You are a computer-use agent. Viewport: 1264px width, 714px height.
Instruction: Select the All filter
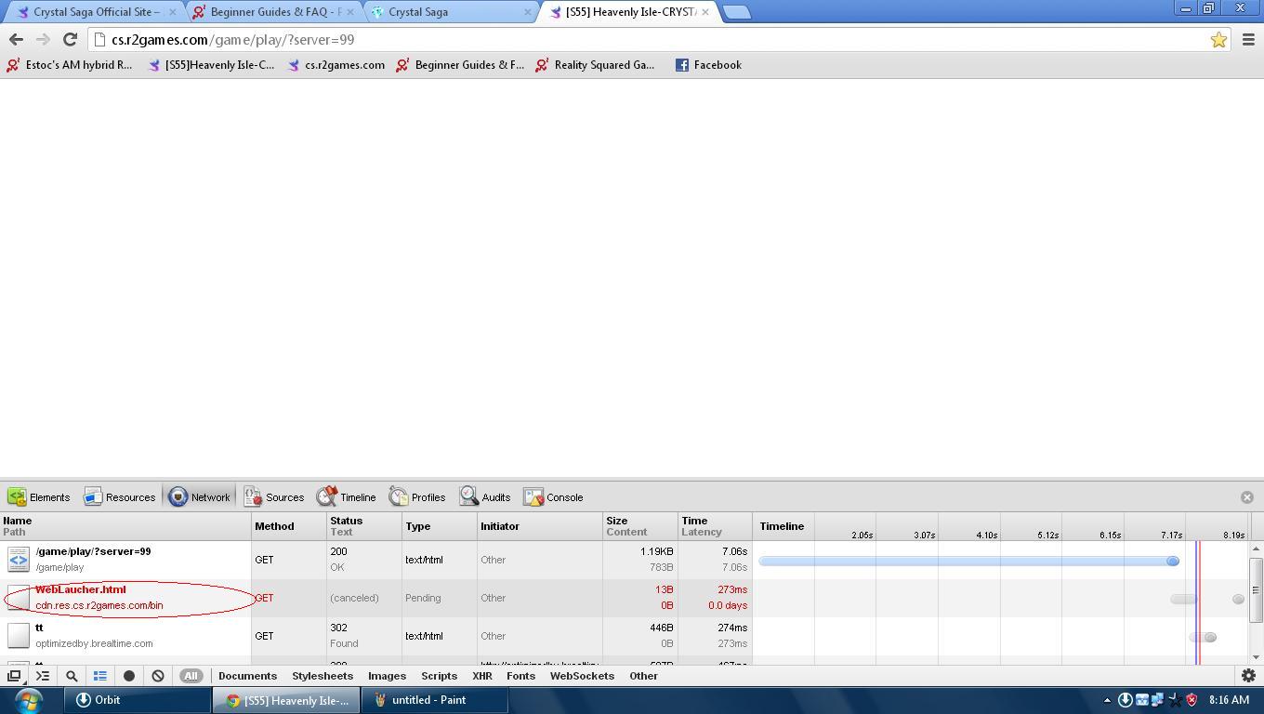(191, 676)
